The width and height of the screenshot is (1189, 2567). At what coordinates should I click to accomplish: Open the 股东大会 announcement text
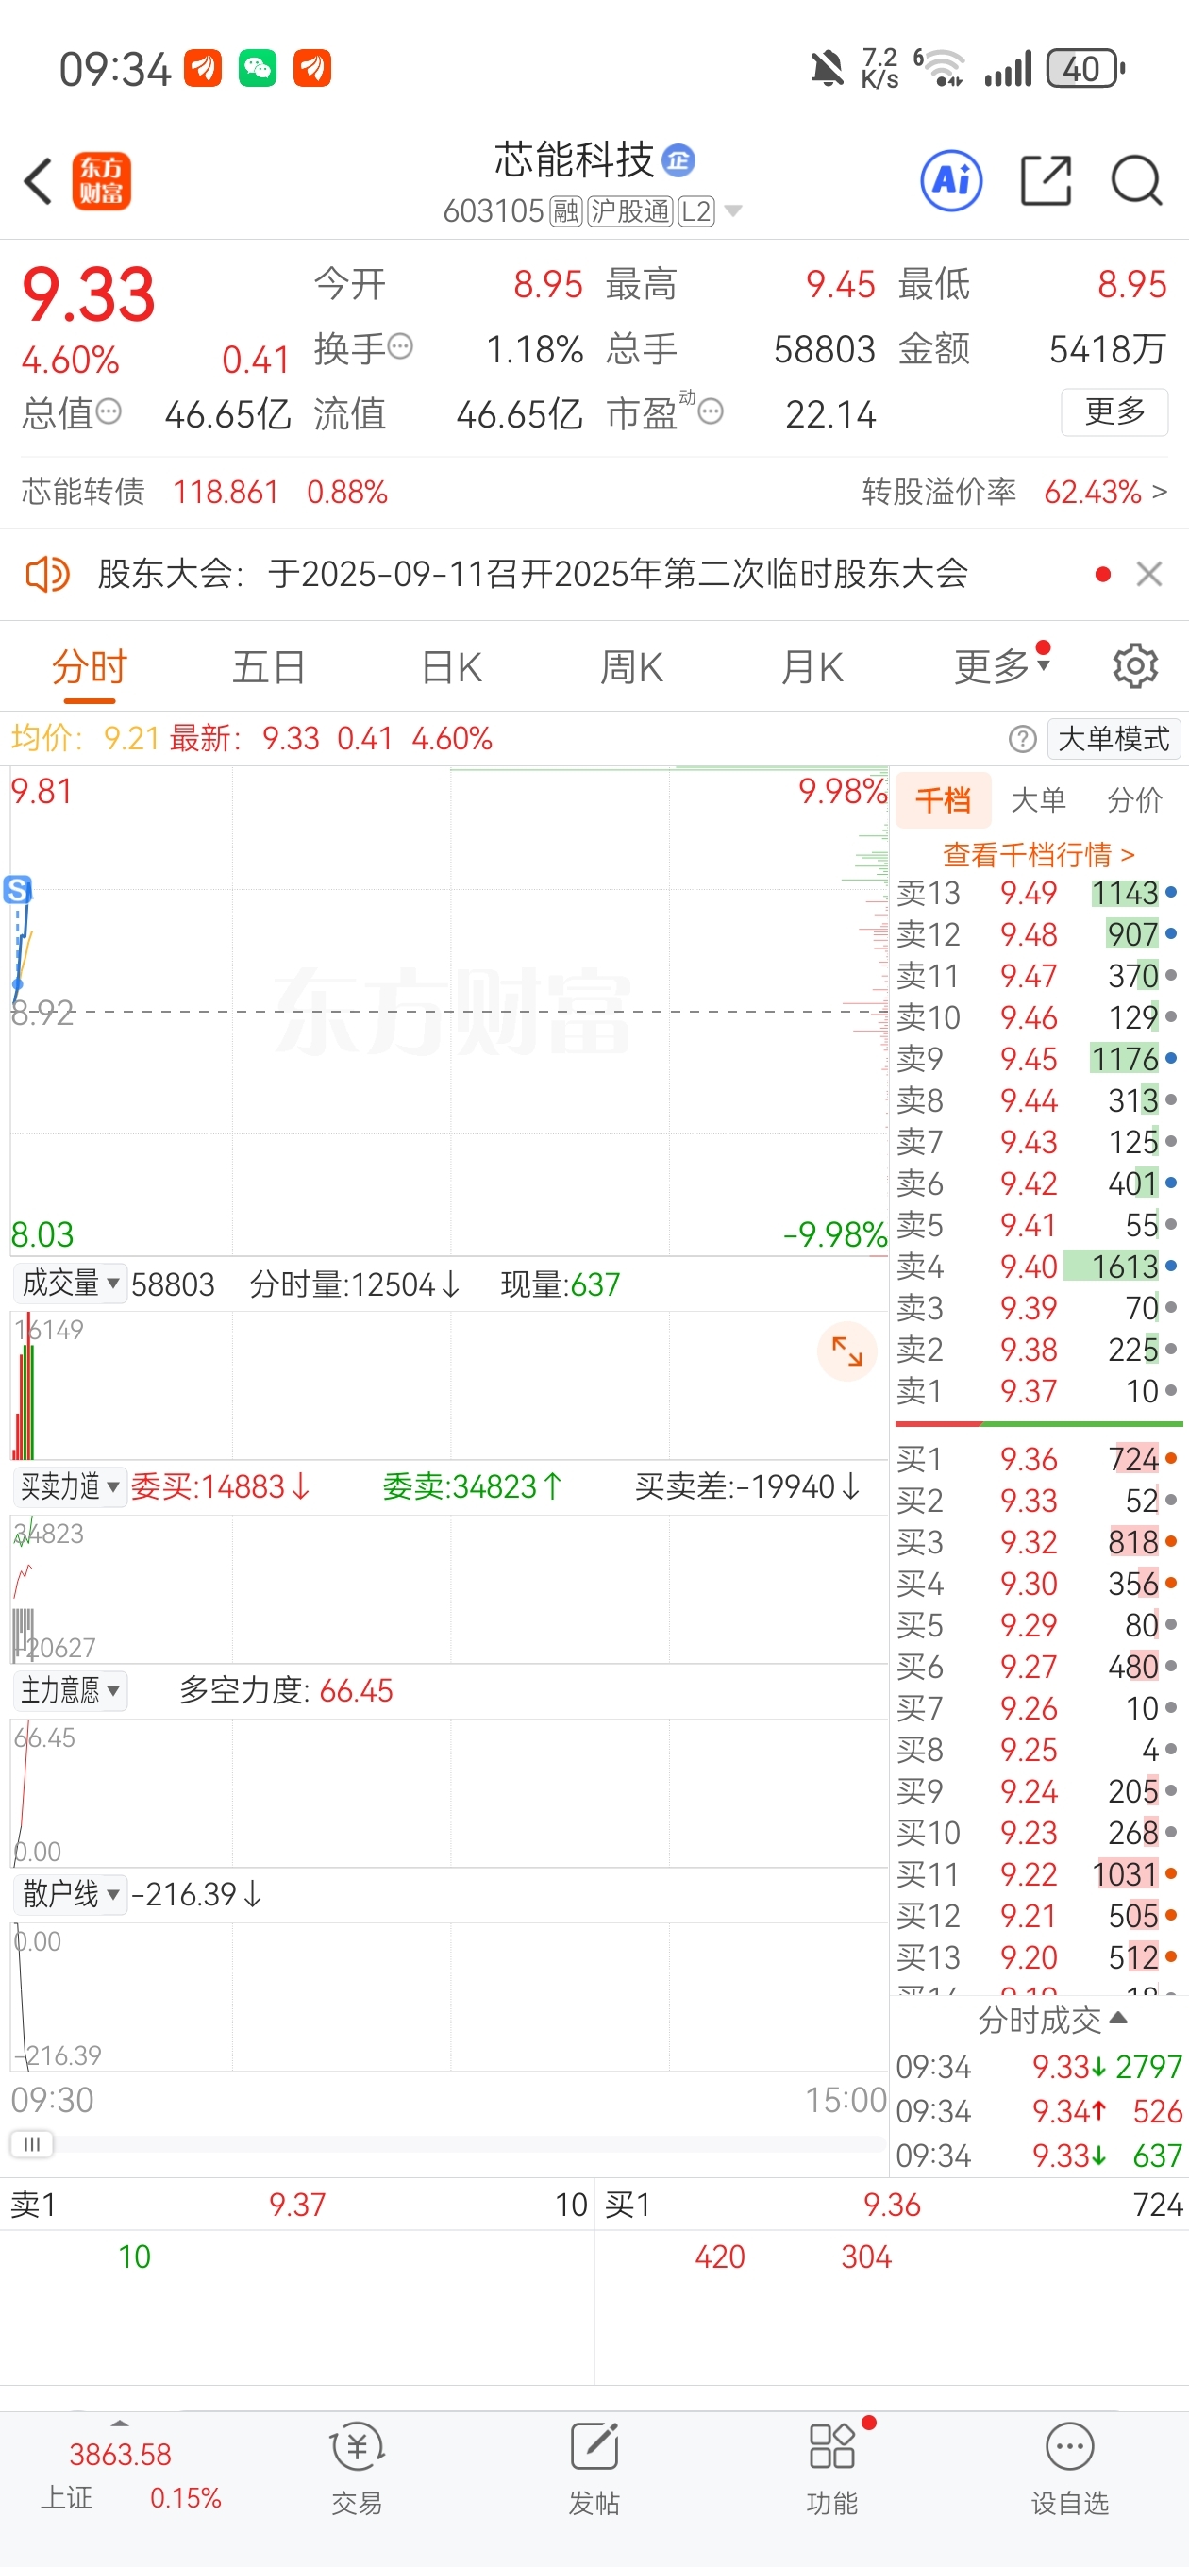[x=533, y=574]
